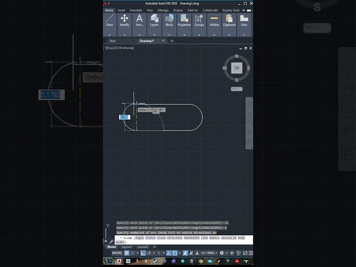Viewport: 356px width, 267px height.
Task: Click MODEL space status button
Action: 117,253
